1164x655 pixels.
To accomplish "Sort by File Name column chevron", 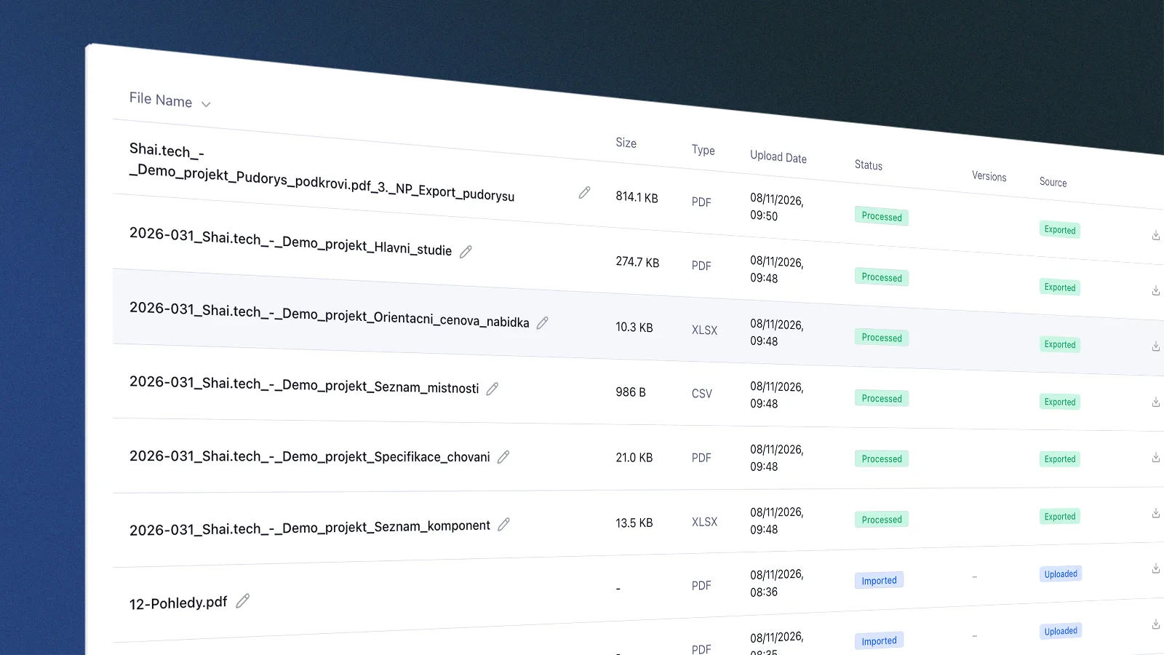I will (x=206, y=104).
